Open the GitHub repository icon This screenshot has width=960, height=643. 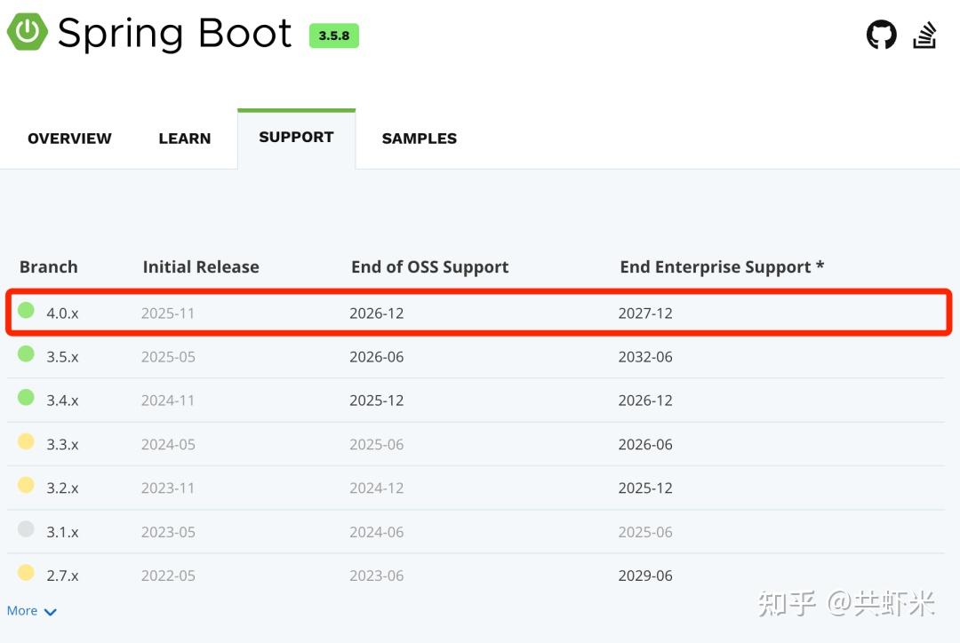pyautogui.click(x=881, y=35)
